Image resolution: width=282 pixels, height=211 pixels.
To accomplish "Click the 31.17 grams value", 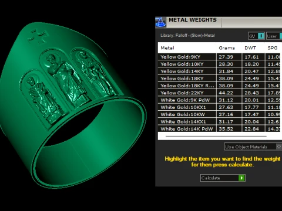I will pyautogui.click(x=226, y=122).
